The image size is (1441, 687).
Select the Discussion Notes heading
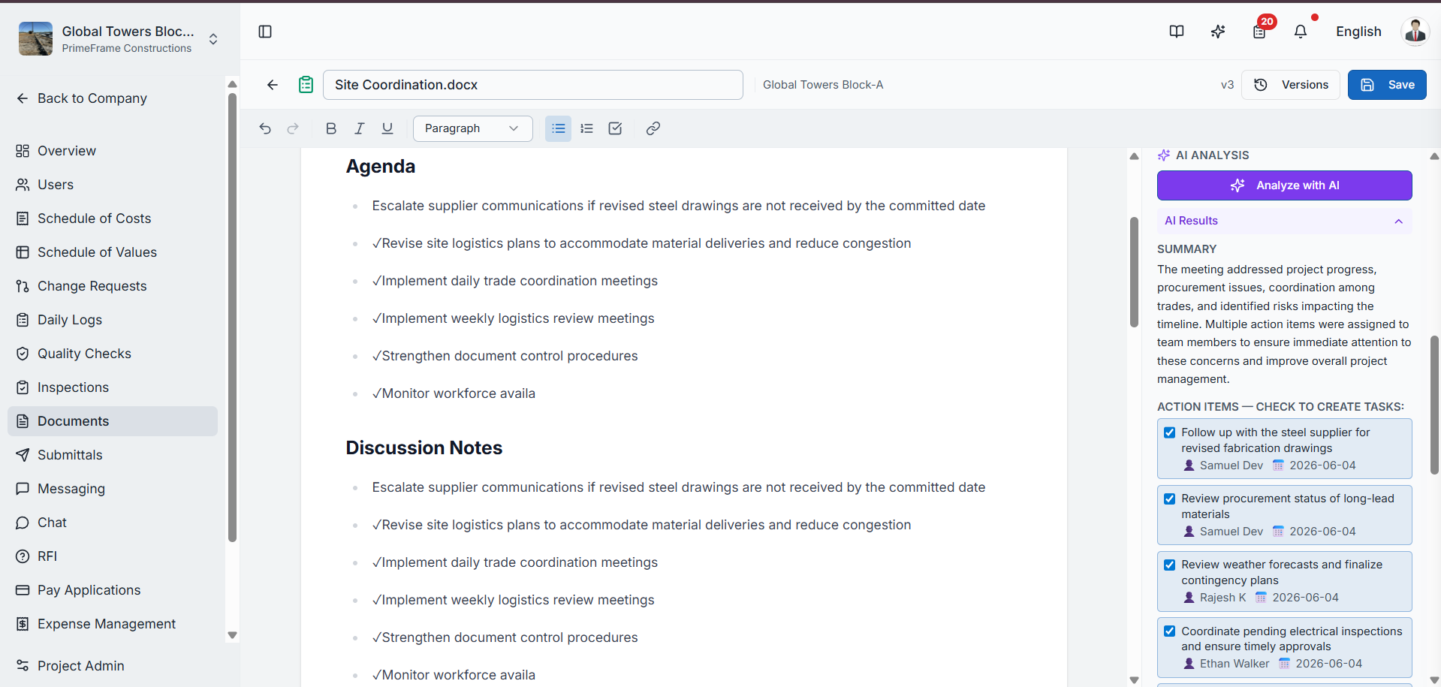pyautogui.click(x=424, y=447)
